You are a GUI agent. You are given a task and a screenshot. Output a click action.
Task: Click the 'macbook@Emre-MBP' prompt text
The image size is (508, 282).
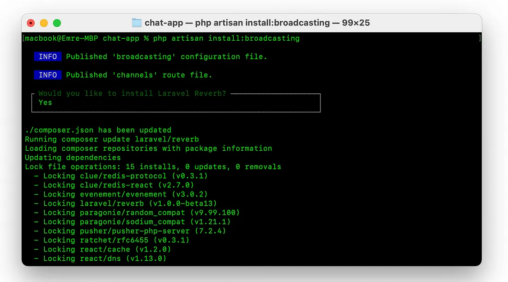click(x=61, y=38)
